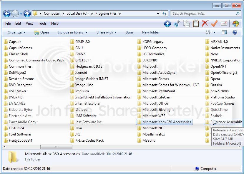Image resolution: width=244 pixels, height=174 pixels.
Task: Click the large folder thumbnail in details pane
Action: [x=14, y=157]
